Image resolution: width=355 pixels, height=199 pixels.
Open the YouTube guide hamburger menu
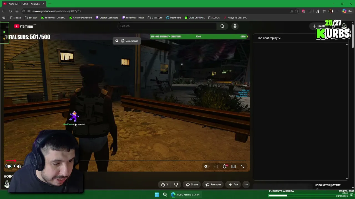(x=7, y=26)
